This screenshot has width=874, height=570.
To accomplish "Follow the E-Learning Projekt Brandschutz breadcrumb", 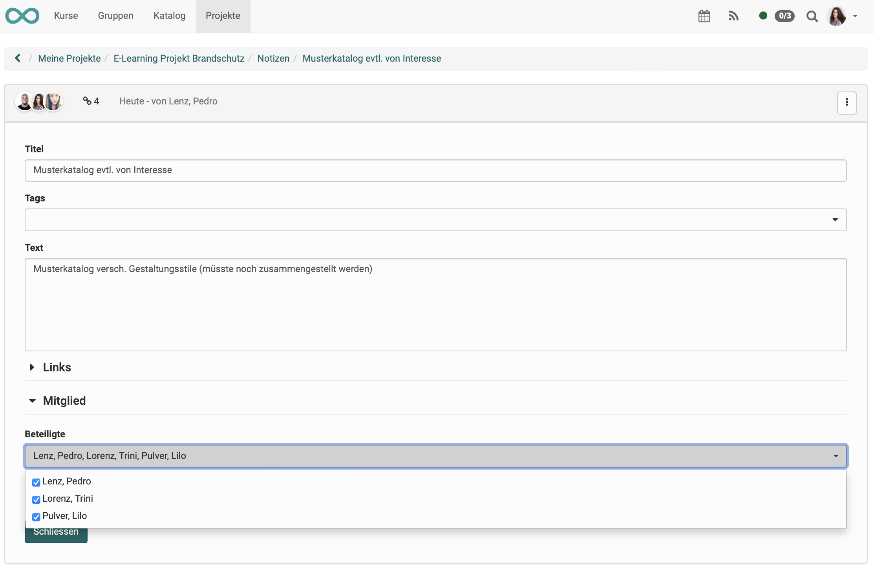I will (179, 58).
